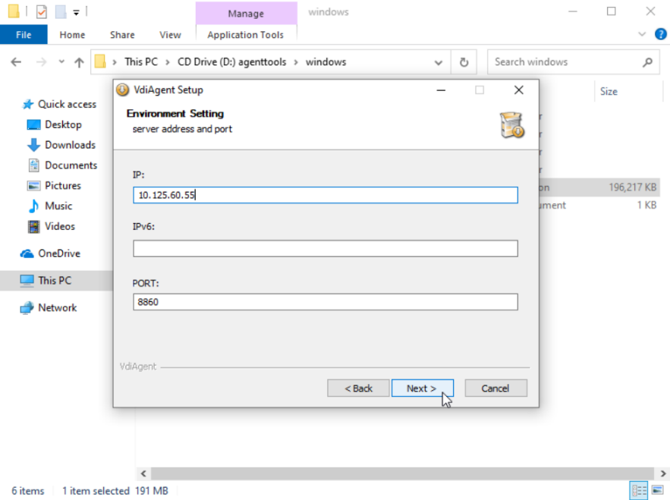Expand the chevron after agenttools breadcrumb
This screenshot has height=500, width=670.
(296, 62)
